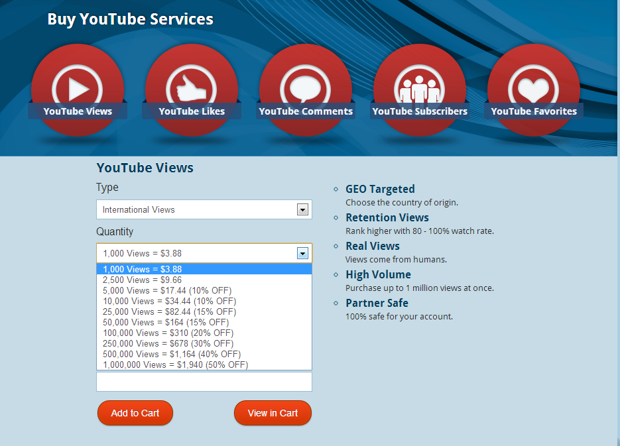The image size is (620, 446).
Task: Click '100% safe for your account.' text
Action: click(x=399, y=316)
